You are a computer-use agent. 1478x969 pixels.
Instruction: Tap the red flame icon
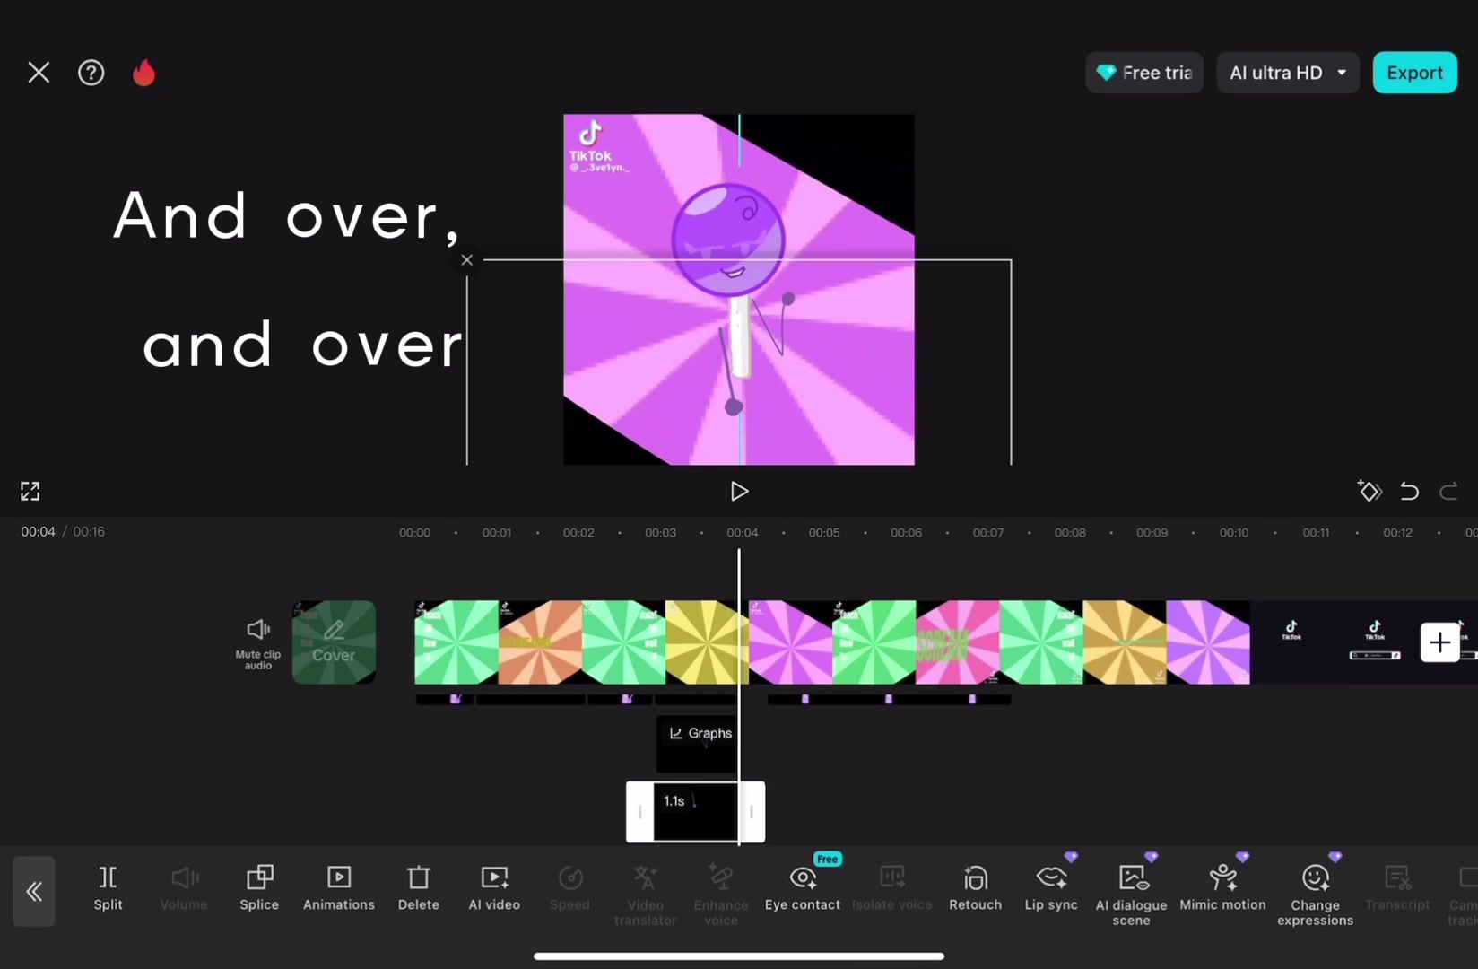click(143, 73)
